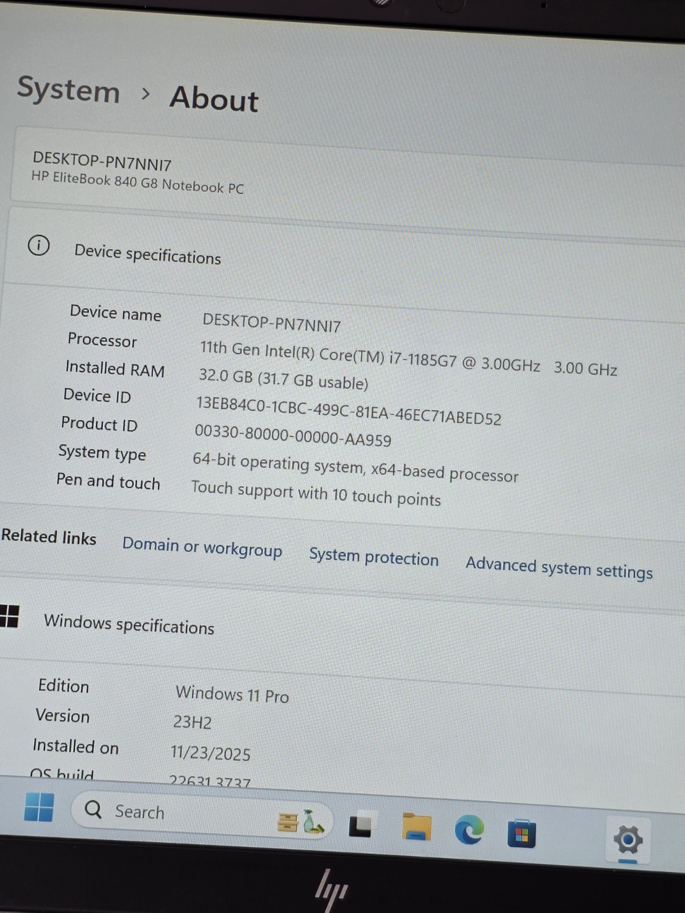Go back to System in breadcrumb
The width and height of the screenshot is (685, 913).
[68, 90]
